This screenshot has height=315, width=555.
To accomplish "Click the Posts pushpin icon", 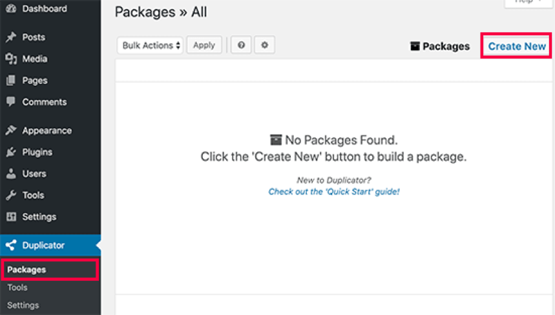I will coord(11,37).
